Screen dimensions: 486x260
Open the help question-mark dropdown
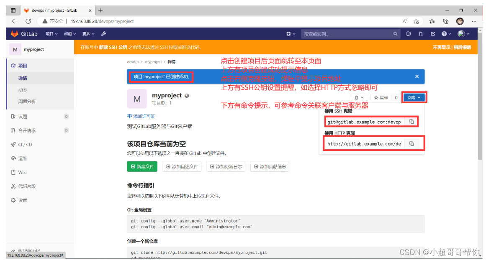tap(445, 33)
